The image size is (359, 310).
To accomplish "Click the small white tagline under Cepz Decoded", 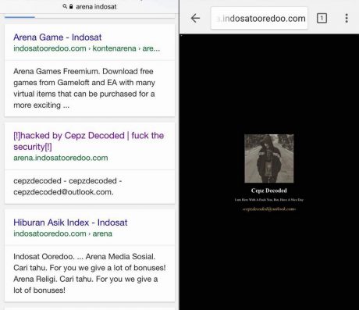I will (269, 200).
